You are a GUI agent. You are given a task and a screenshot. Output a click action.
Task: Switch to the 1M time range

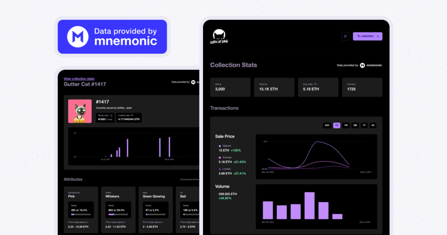click(x=346, y=125)
